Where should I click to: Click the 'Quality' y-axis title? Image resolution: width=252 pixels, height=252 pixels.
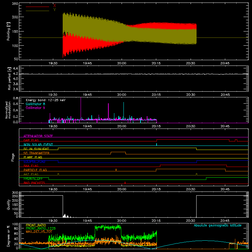click(x=9, y=204)
